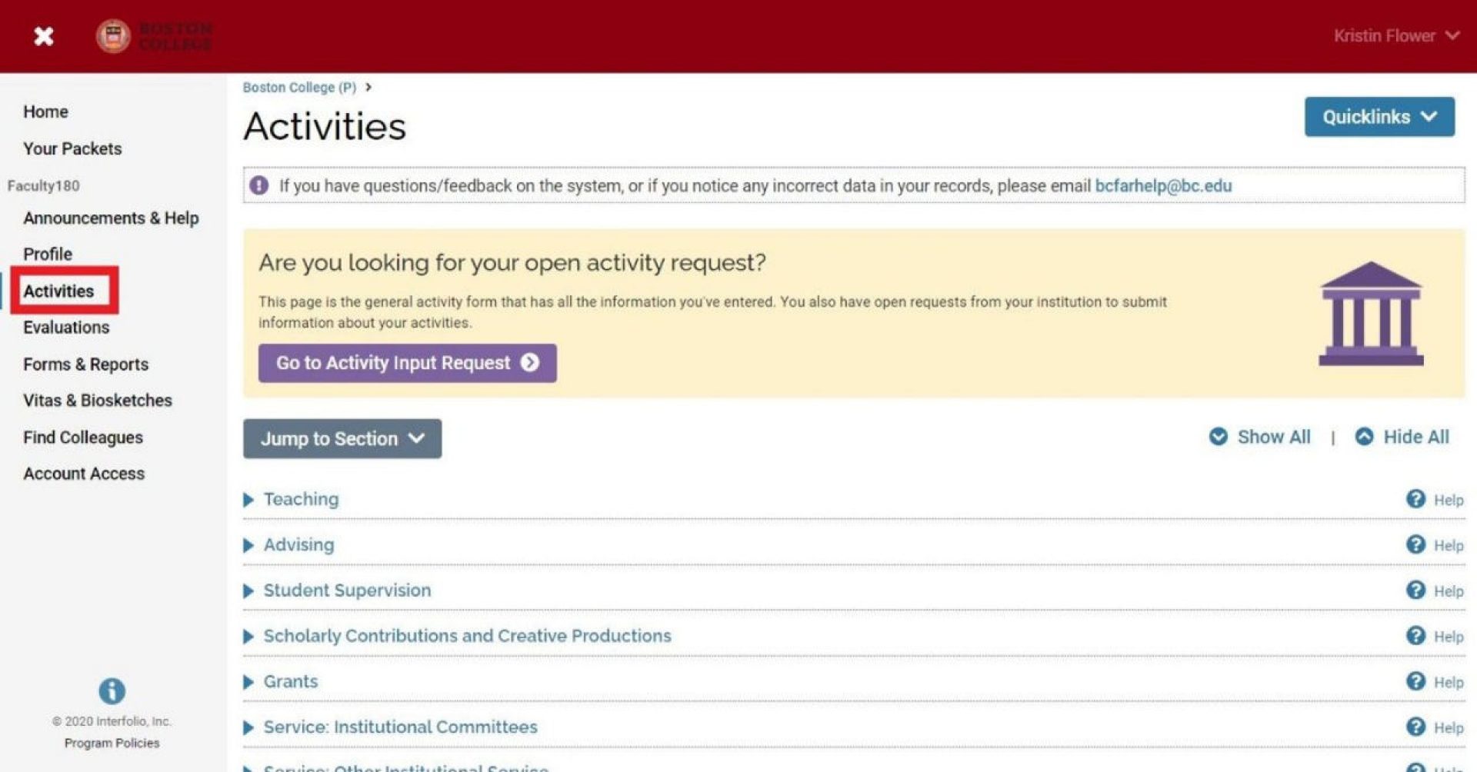Image resolution: width=1477 pixels, height=772 pixels.
Task: Hide all activity sections
Action: coord(1402,437)
